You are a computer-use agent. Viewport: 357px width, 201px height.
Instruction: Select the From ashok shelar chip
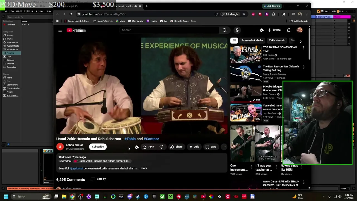coord(252,40)
